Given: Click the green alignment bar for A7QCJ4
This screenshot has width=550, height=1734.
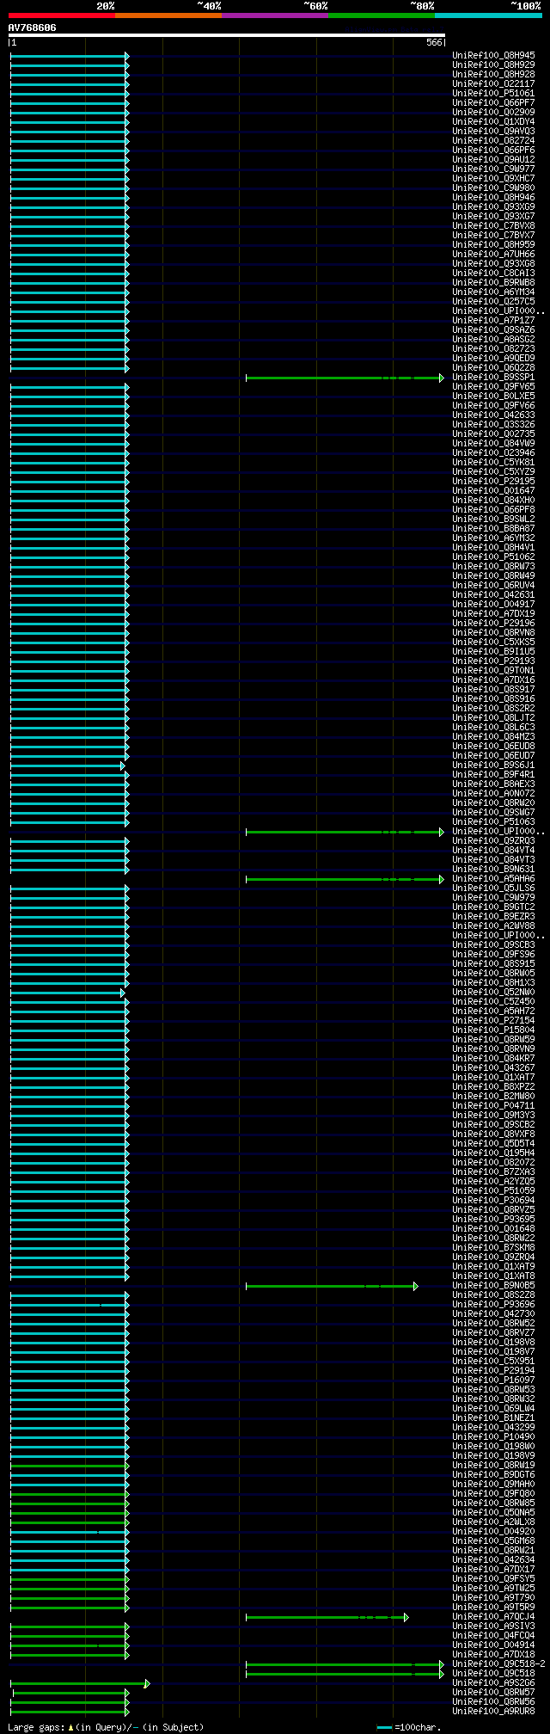Looking at the screenshot, I should 327,1617.
